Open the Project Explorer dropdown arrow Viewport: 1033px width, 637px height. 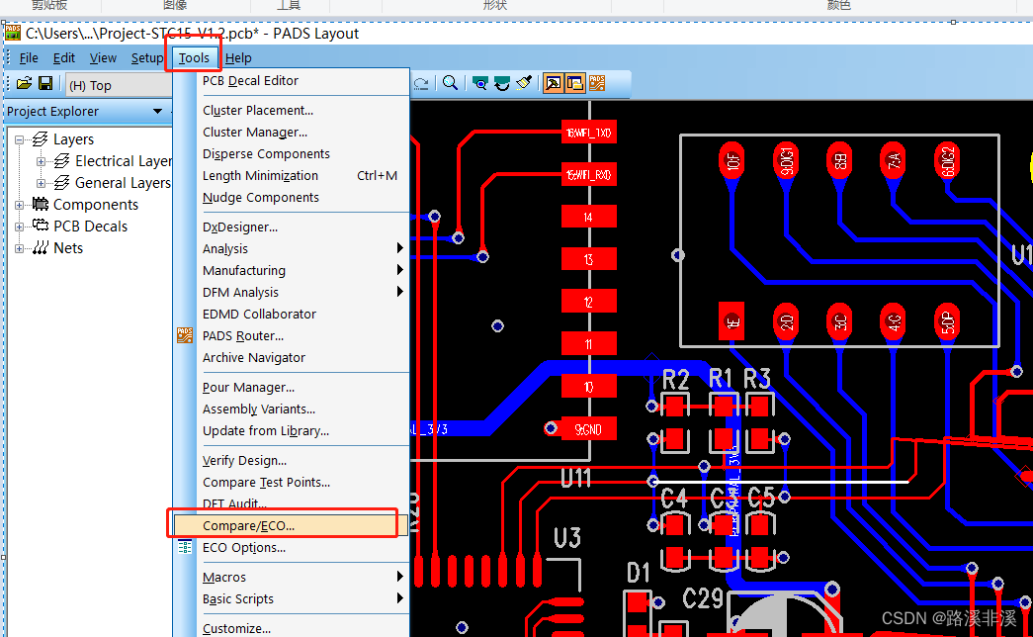[x=157, y=111]
